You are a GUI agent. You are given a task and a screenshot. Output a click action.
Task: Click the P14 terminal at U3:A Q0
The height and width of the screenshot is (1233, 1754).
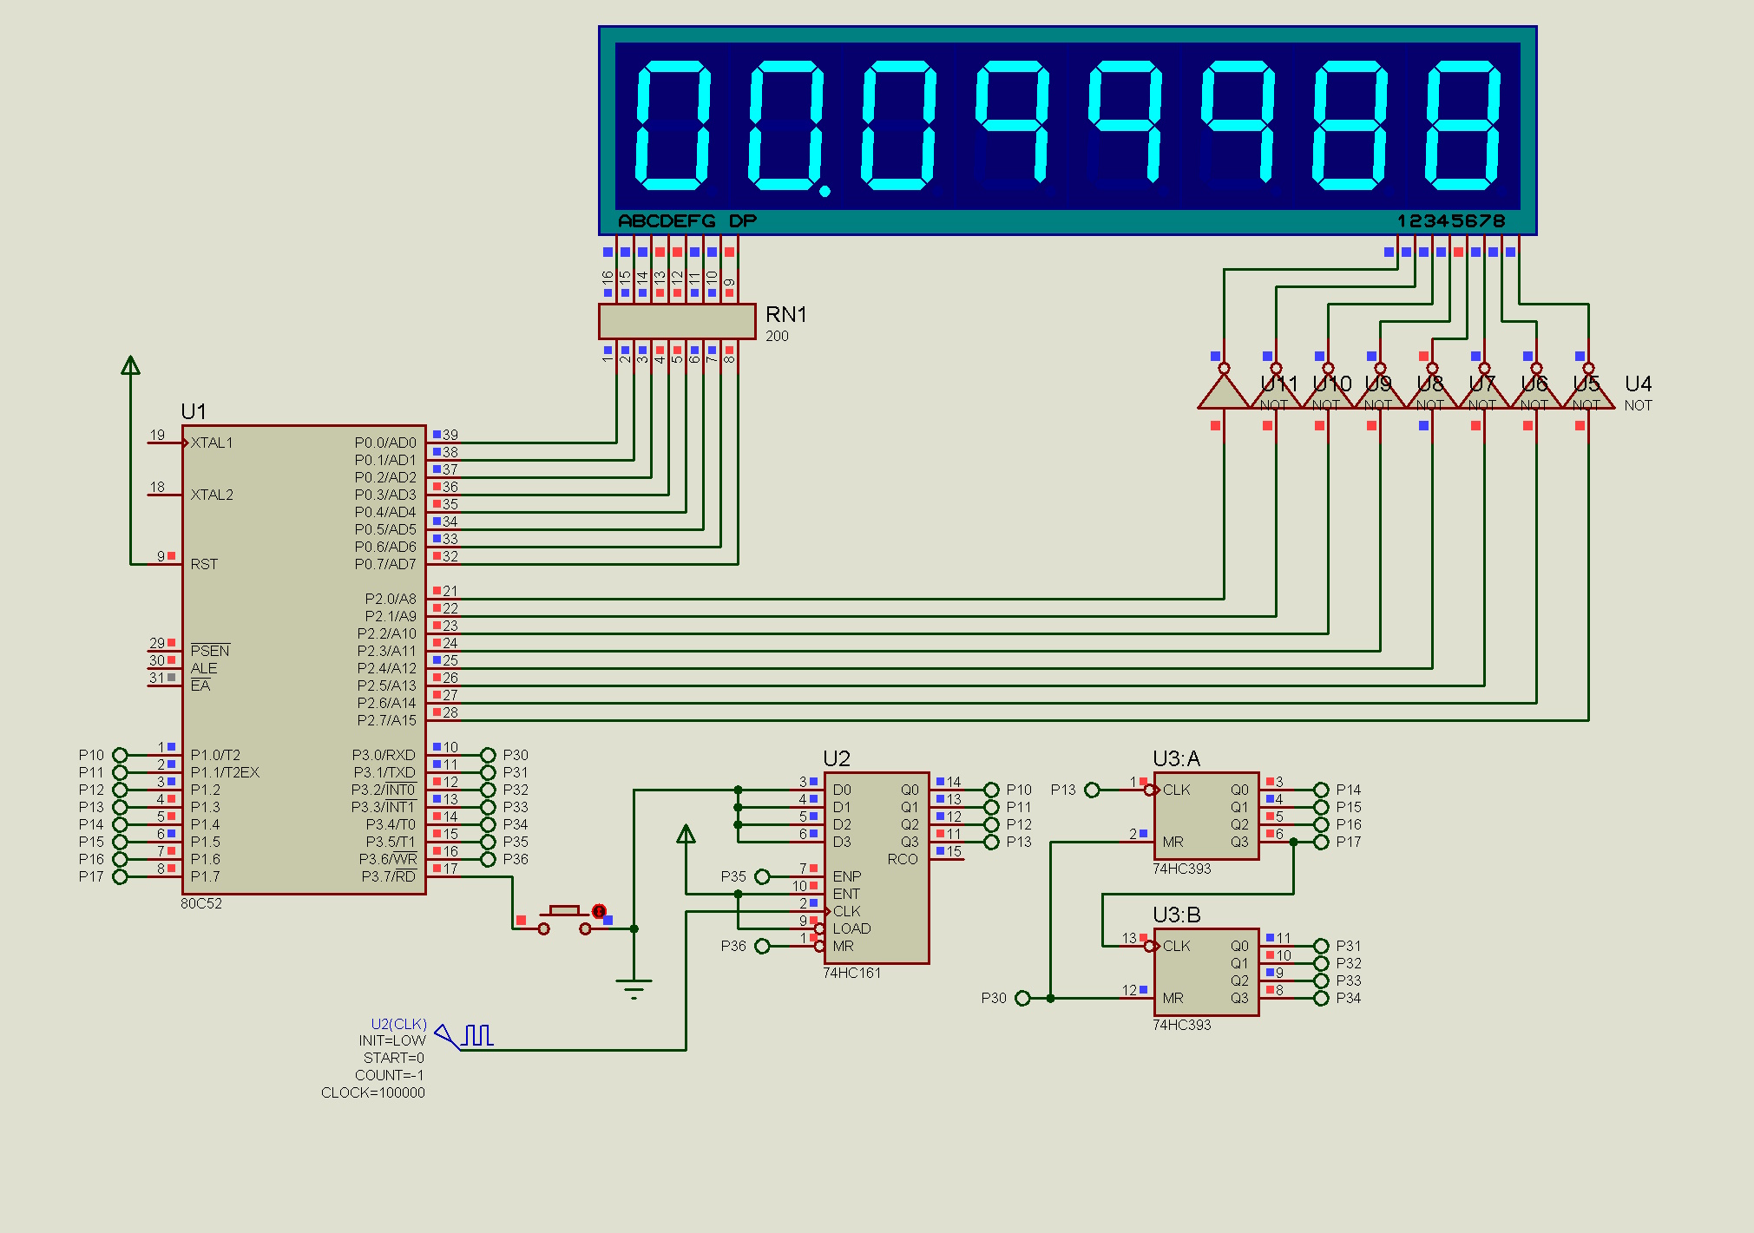click(1321, 790)
